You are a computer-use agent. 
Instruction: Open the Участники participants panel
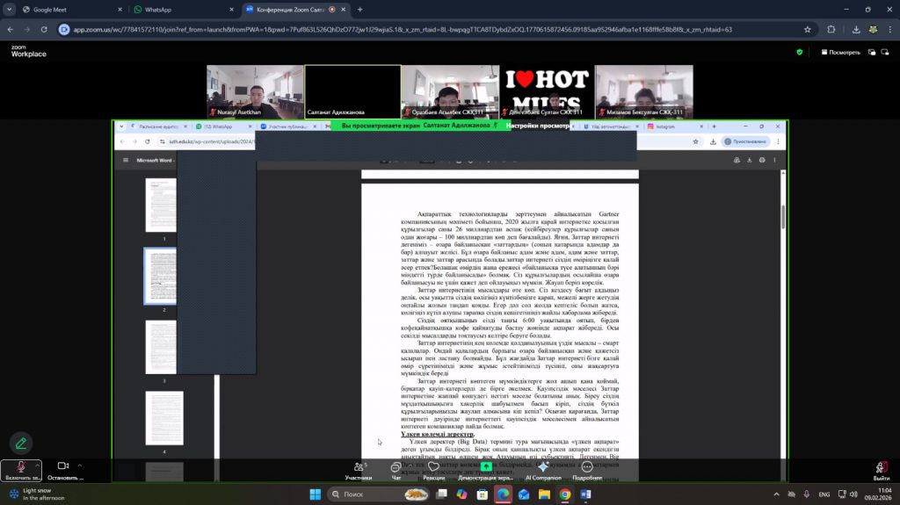358,467
